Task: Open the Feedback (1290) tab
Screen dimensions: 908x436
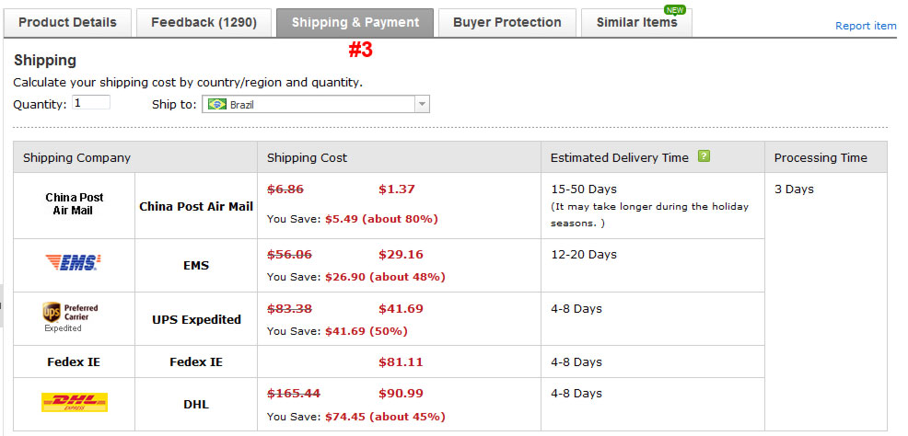Action: click(x=204, y=23)
